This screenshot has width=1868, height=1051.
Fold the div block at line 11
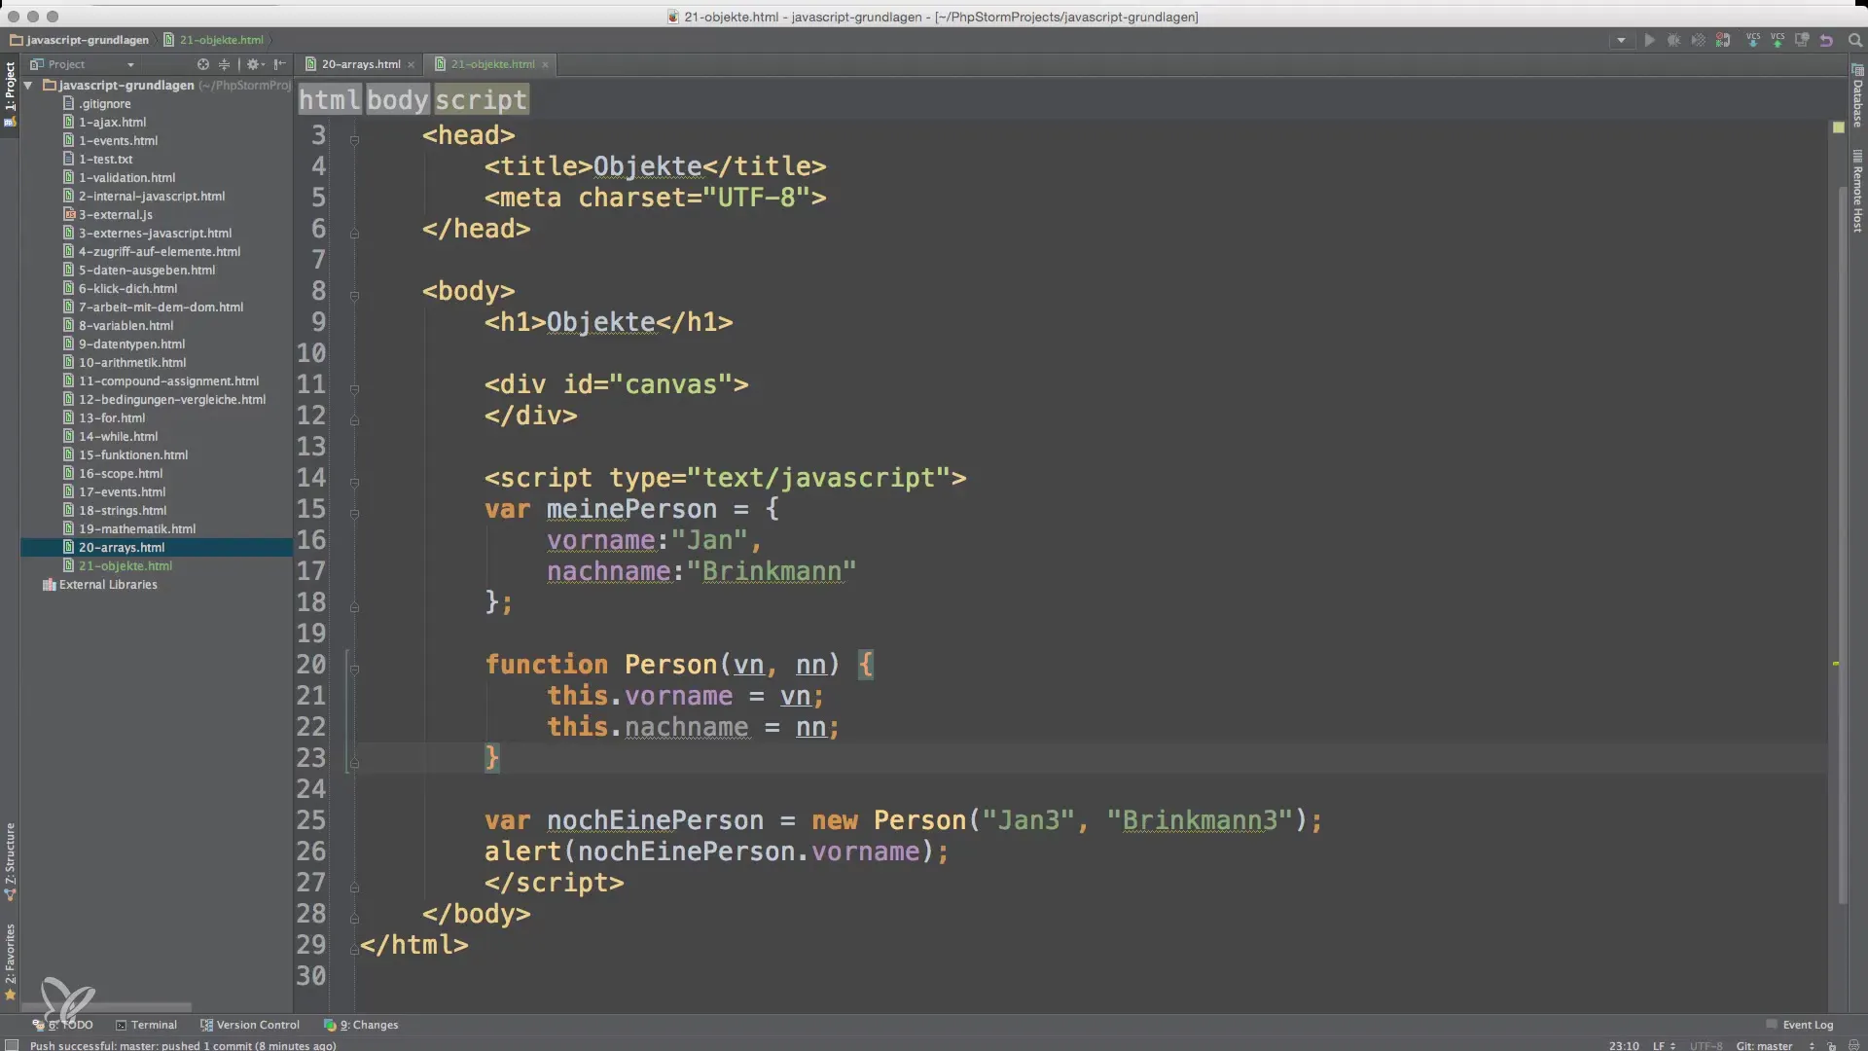pyautogui.click(x=354, y=389)
